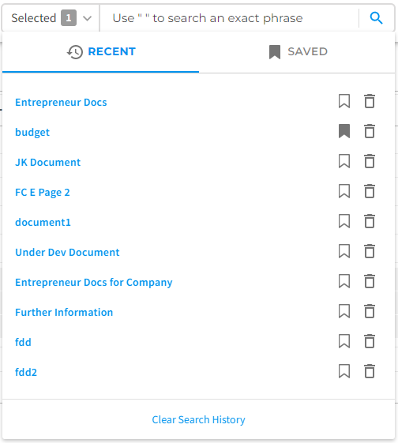
Task: Delete the budget search entry
Action: pyautogui.click(x=370, y=131)
